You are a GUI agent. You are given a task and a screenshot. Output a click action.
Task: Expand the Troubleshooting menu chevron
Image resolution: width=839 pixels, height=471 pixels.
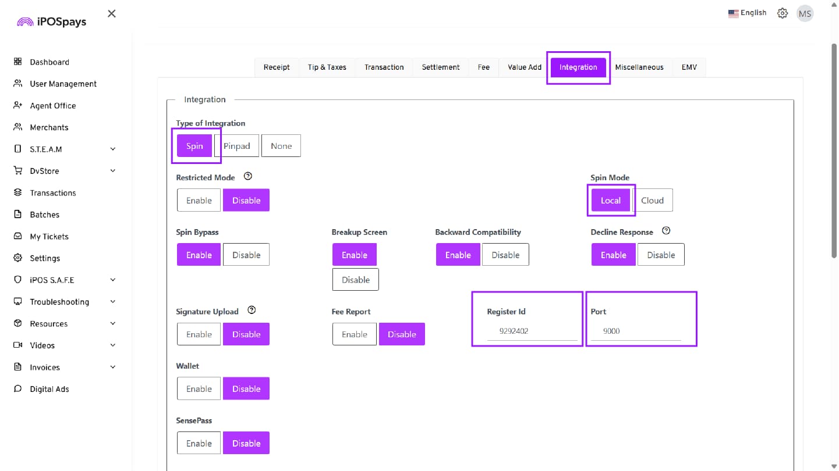coord(113,302)
